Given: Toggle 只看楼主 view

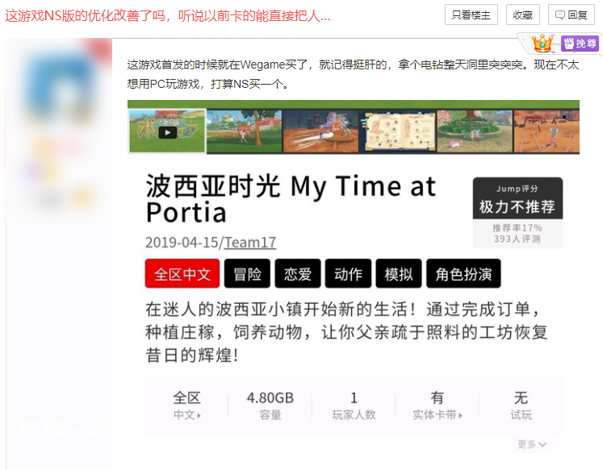Looking at the screenshot, I should [x=471, y=15].
